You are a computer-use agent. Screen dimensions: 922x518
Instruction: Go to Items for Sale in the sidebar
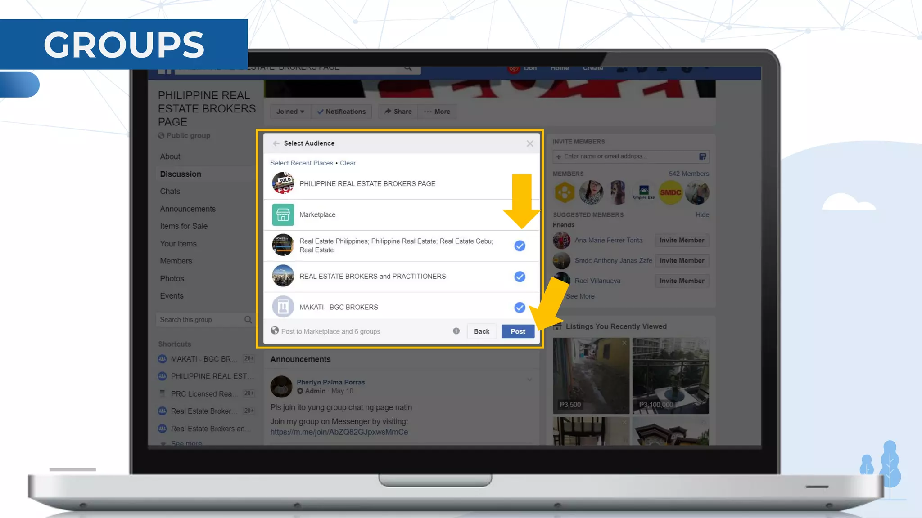(x=184, y=226)
